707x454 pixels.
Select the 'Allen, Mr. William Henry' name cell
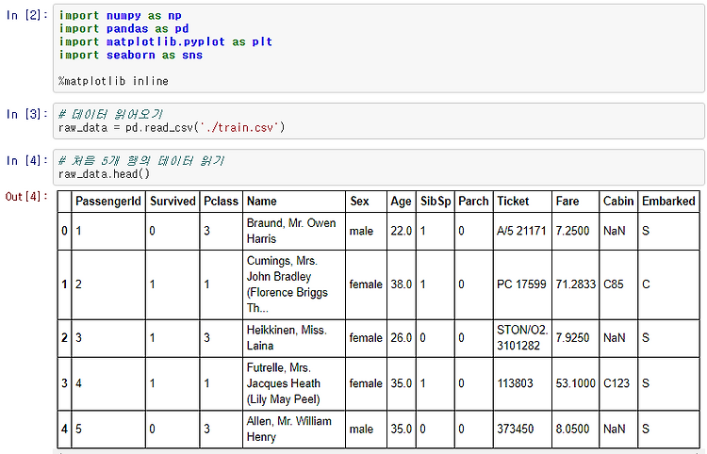(294, 430)
